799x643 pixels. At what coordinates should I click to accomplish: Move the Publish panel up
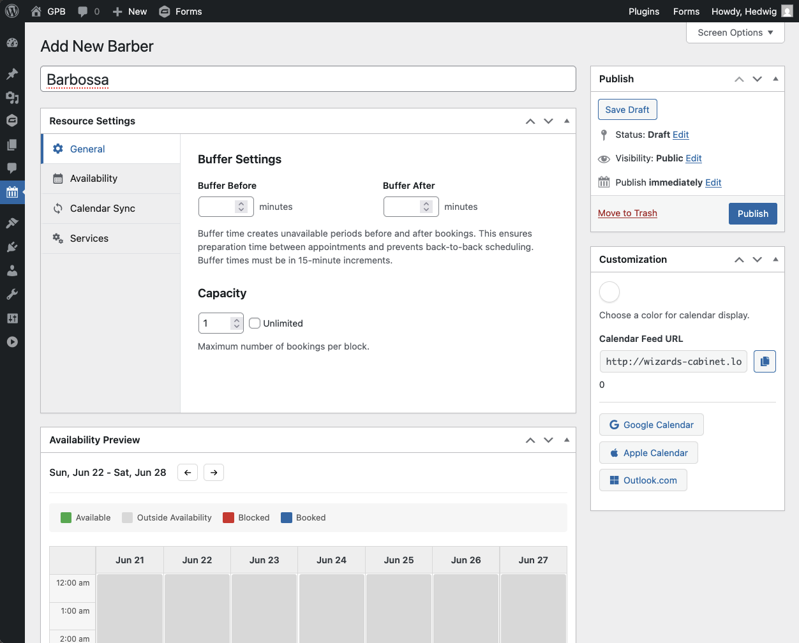pos(739,79)
